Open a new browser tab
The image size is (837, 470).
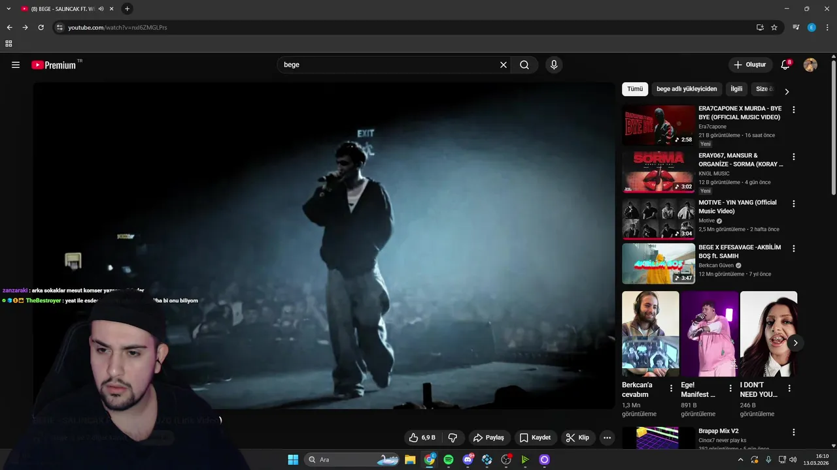127,8
